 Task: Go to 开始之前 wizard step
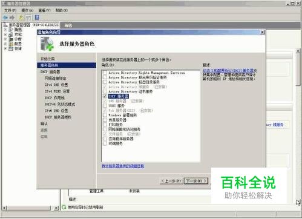pyautogui.click(x=48, y=59)
